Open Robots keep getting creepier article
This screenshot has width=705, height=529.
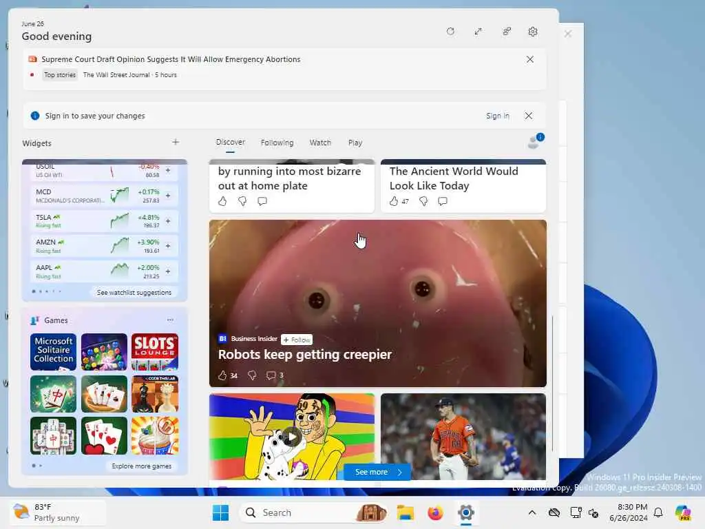(x=305, y=355)
